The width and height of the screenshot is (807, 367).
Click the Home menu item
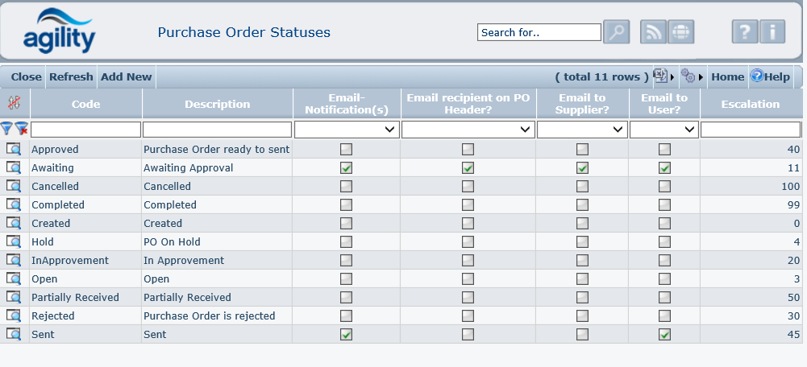(x=727, y=77)
